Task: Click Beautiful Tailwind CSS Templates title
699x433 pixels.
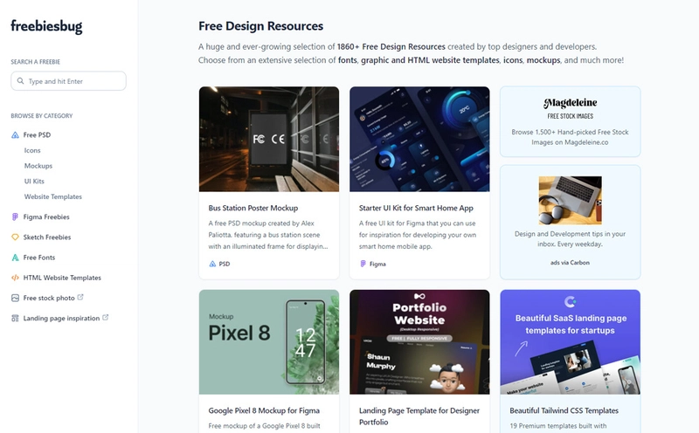Action: (x=564, y=410)
